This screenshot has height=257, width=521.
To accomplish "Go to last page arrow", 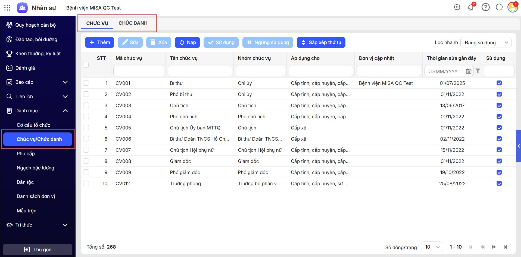I will [506, 247].
